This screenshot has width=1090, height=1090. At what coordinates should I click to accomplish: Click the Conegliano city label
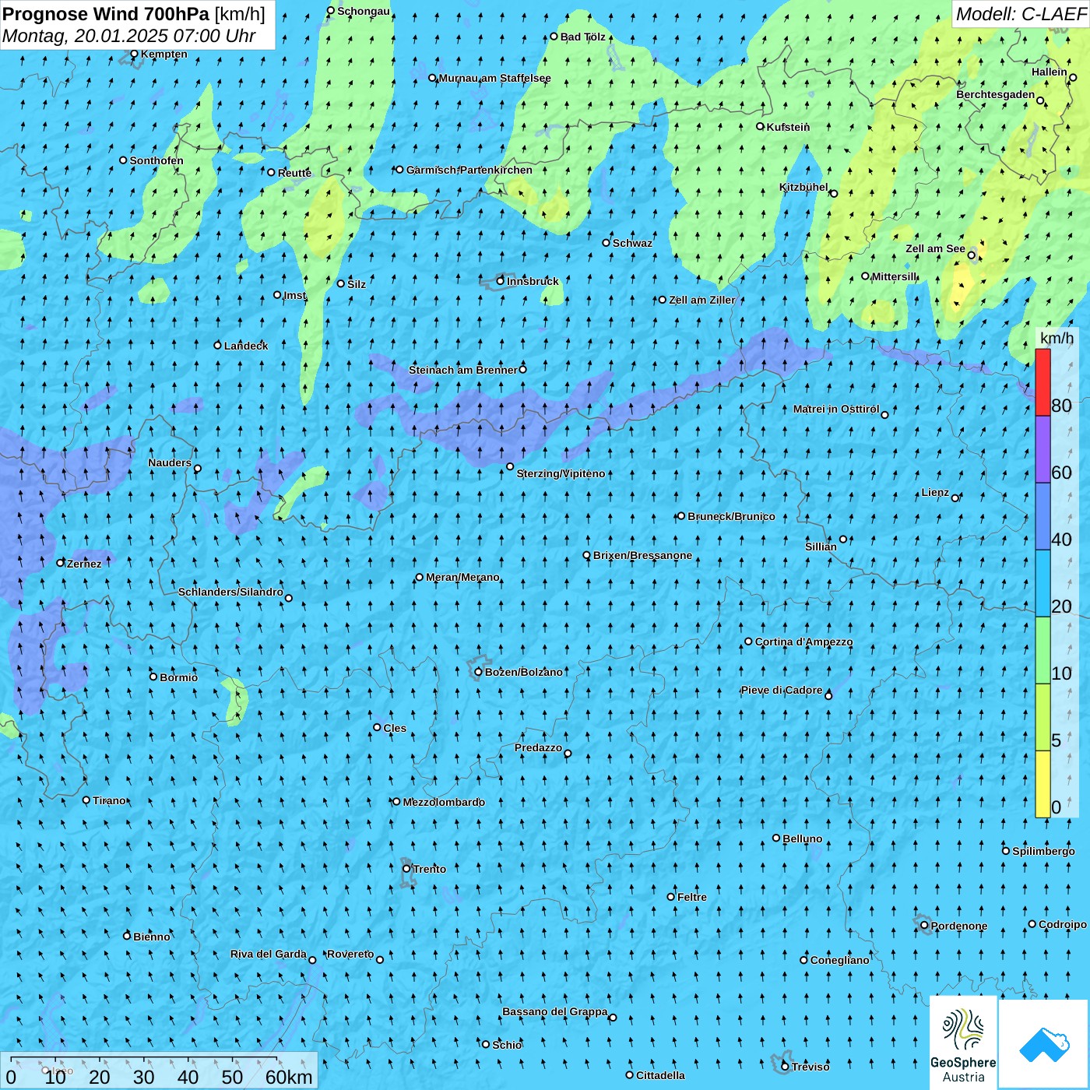[x=839, y=960]
